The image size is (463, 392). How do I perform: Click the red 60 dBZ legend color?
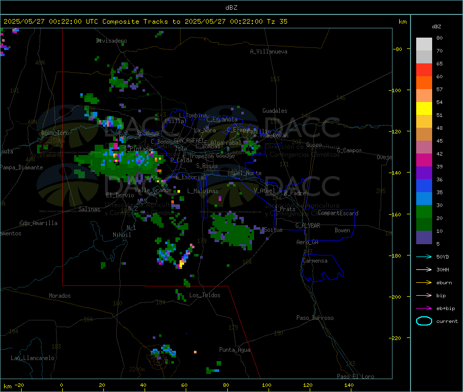pyautogui.click(x=424, y=70)
